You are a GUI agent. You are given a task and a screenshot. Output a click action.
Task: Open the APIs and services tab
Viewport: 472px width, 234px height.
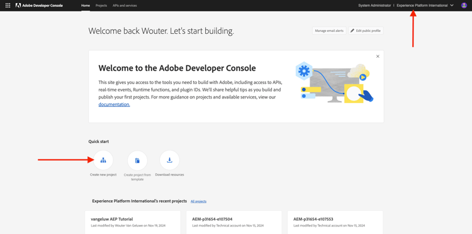[125, 6]
